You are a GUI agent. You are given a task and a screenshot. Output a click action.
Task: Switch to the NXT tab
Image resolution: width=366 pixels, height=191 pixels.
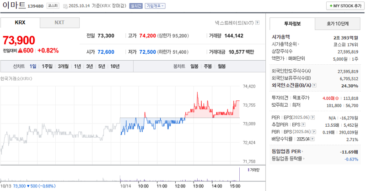click(59, 22)
